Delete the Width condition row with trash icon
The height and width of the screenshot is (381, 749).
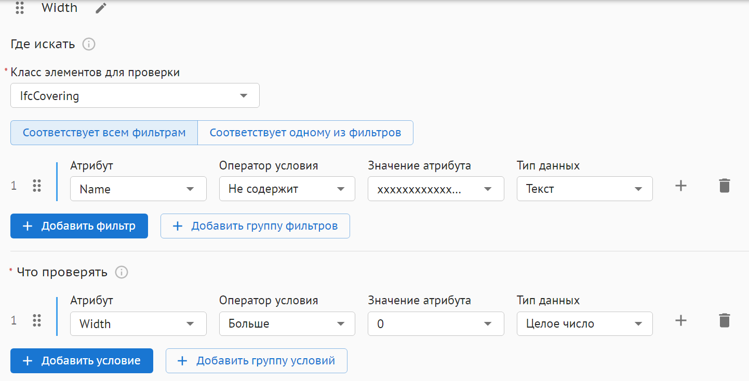(724, 320)
